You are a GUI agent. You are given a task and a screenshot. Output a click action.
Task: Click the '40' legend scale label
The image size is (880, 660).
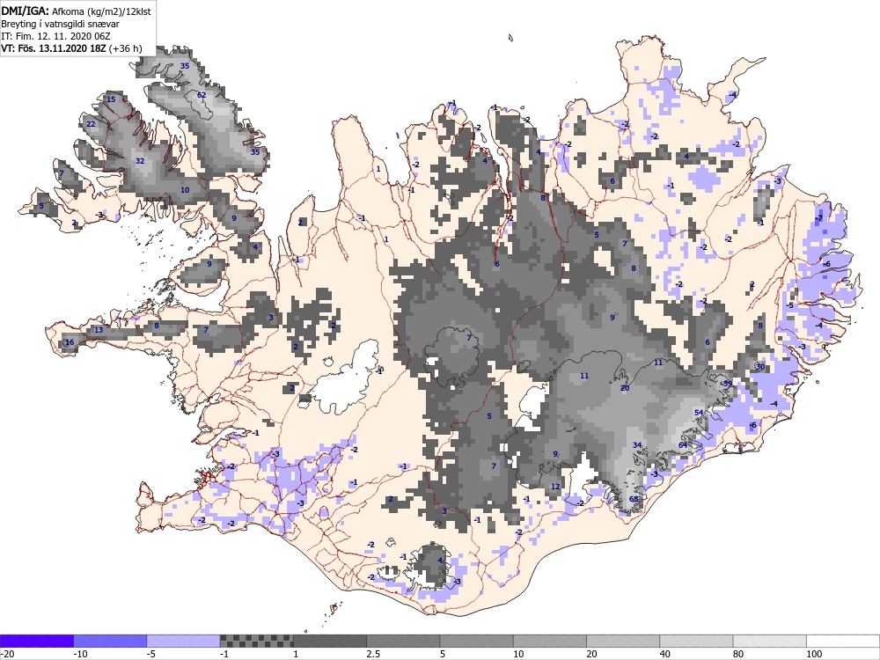[x=665, y=654]
